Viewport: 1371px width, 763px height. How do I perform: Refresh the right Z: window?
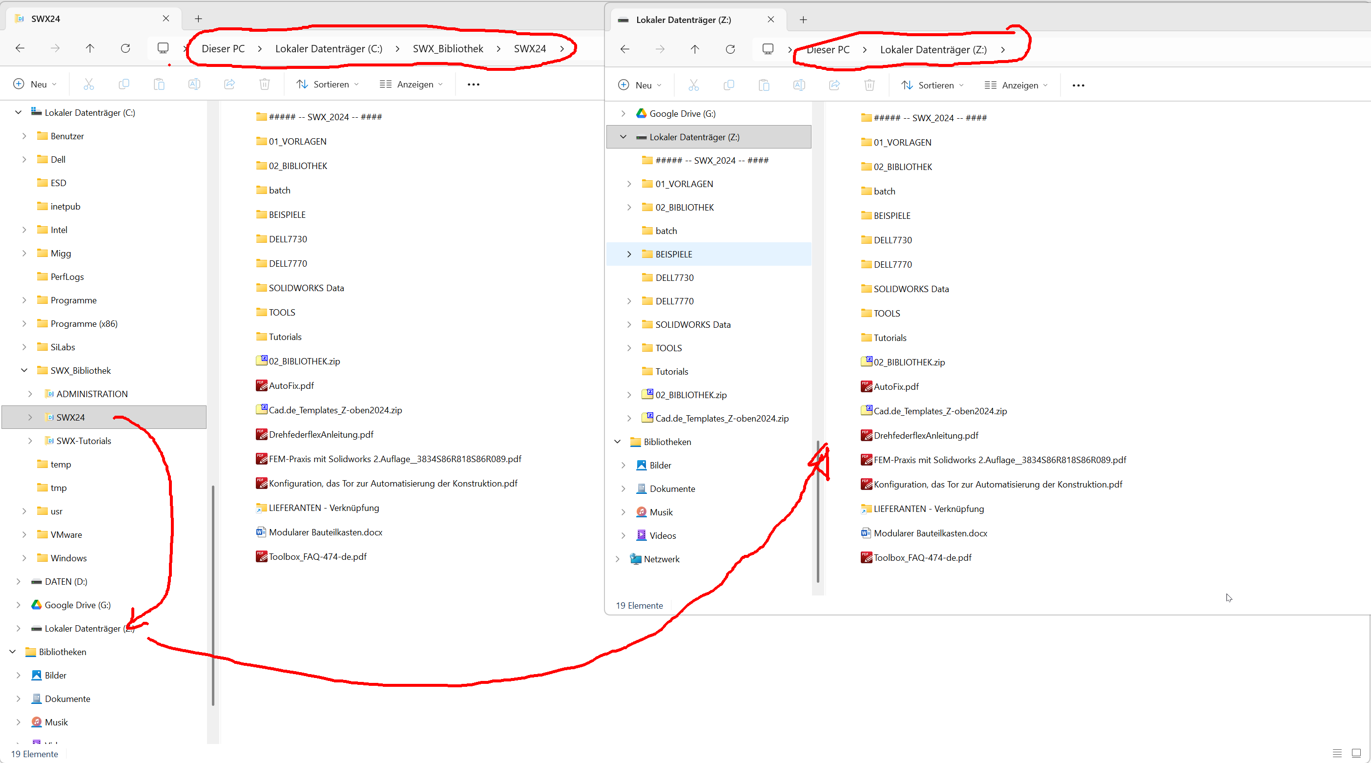(x=730, y=49)
